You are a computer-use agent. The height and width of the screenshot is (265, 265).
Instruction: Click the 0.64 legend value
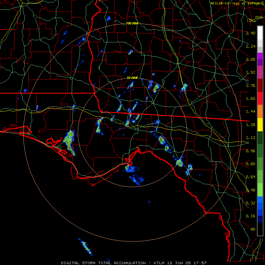[251, 177]
